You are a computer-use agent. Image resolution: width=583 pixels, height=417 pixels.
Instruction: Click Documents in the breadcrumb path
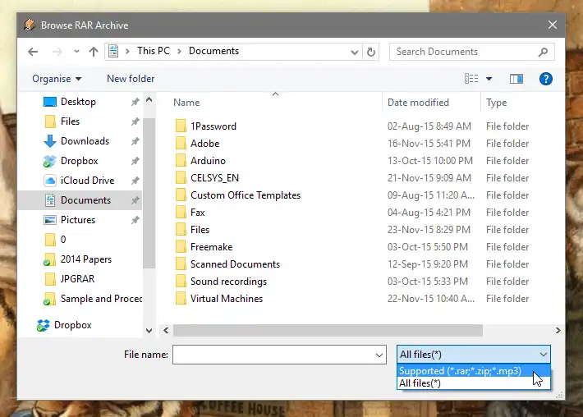coord(213,51)
